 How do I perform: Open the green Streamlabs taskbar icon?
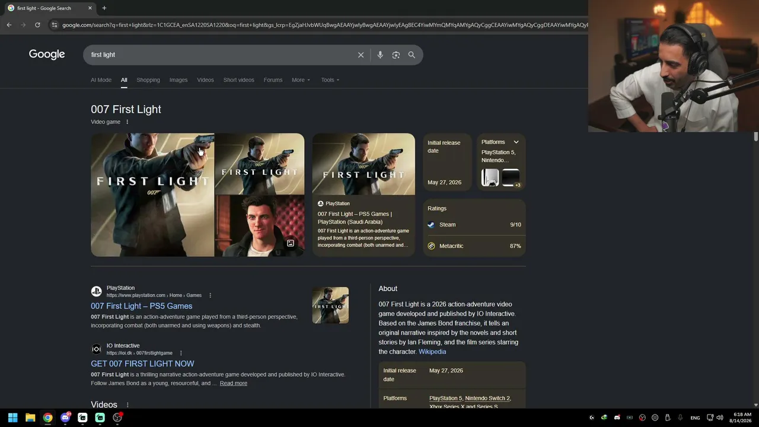click(x=100, y=418)
